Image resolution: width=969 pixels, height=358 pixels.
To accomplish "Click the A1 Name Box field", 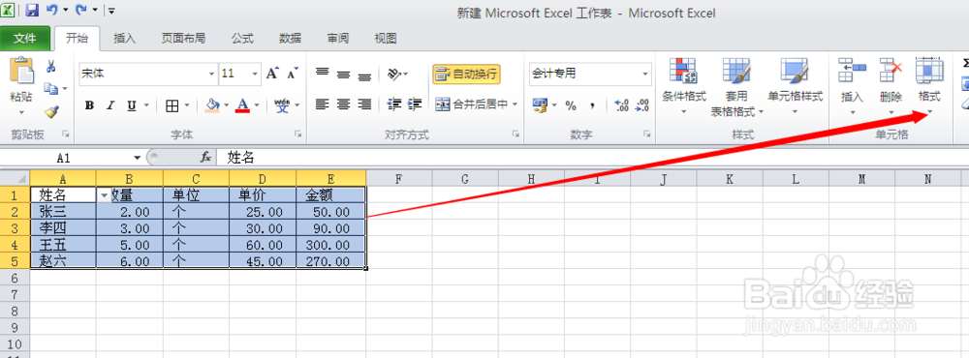I will pos(65,158).
